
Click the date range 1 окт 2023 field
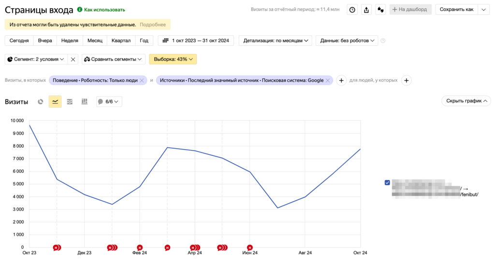click(196, 41)
